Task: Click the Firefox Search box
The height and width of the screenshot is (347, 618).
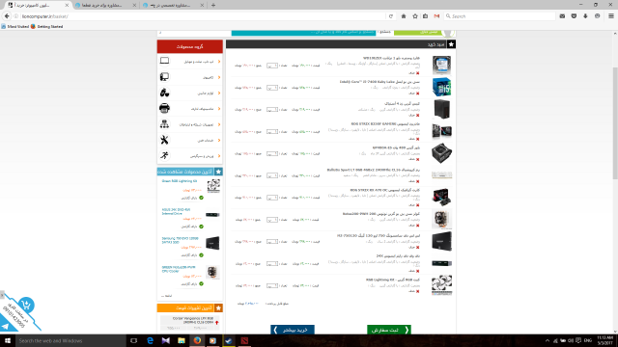Action: (x=500, y=16)
